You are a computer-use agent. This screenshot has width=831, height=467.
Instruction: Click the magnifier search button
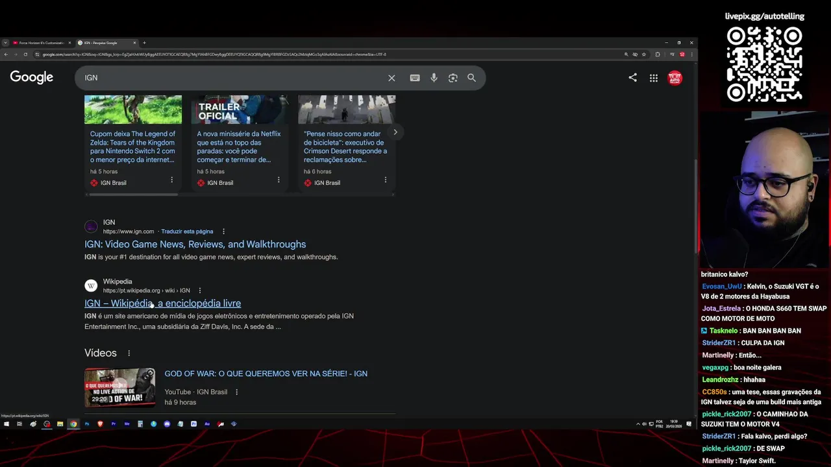click(472, 78)
